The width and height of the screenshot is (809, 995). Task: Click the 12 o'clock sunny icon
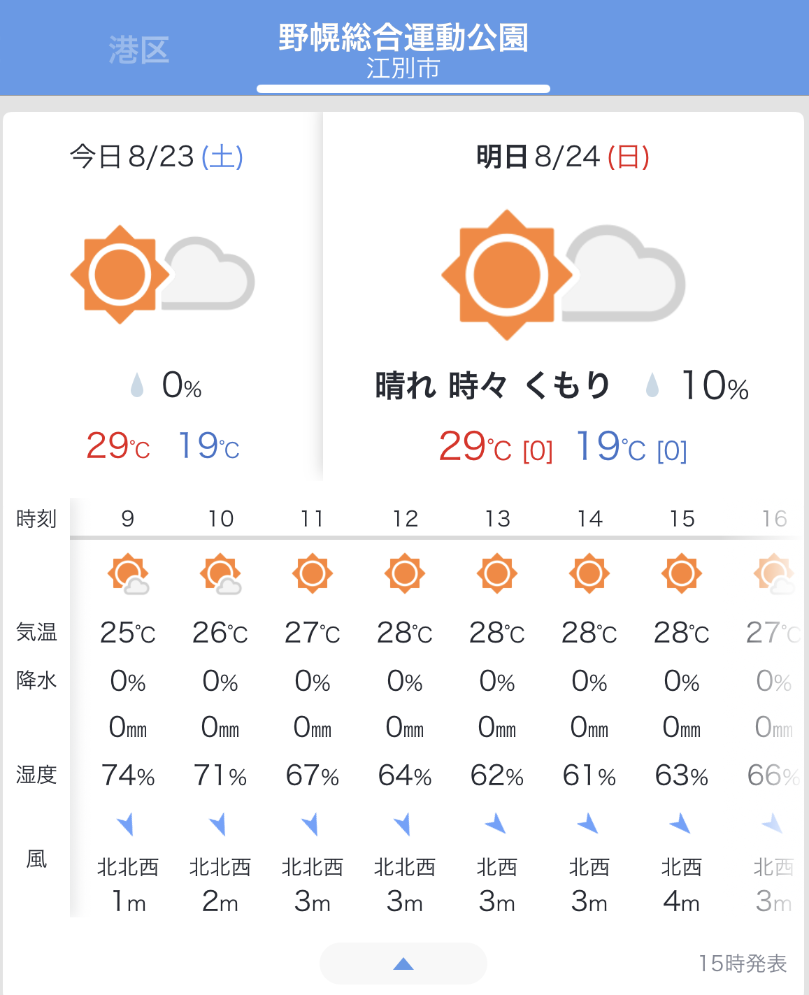point(405,574)
